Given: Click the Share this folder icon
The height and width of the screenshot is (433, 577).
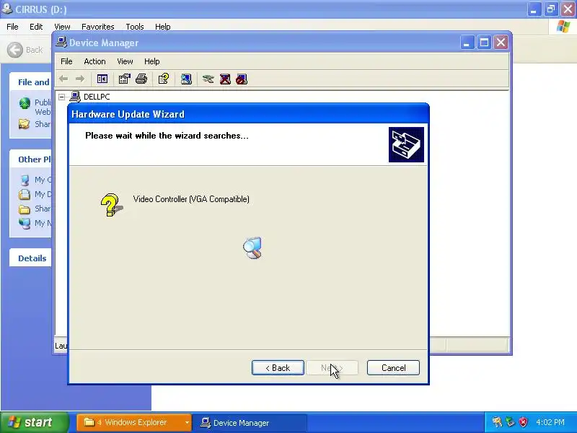Looking at the screenshot, I should click(25, 124).
